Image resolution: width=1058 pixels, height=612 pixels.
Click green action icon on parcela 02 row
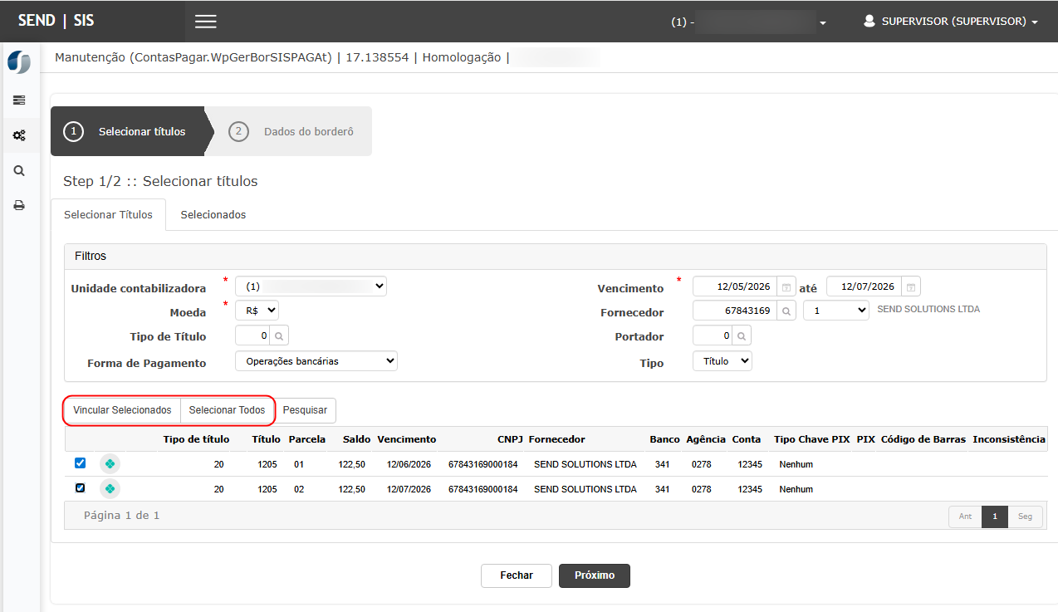coord(110,489)
